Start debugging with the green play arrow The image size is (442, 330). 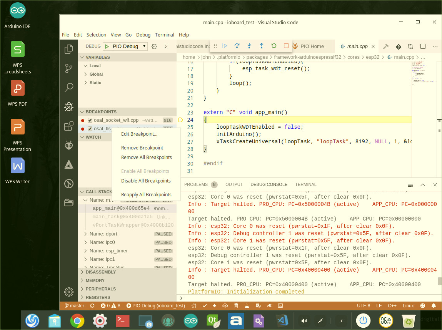[x=107, y=46]
